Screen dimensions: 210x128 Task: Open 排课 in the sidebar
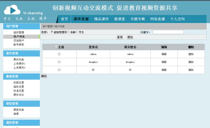click(x=16, y=114)
